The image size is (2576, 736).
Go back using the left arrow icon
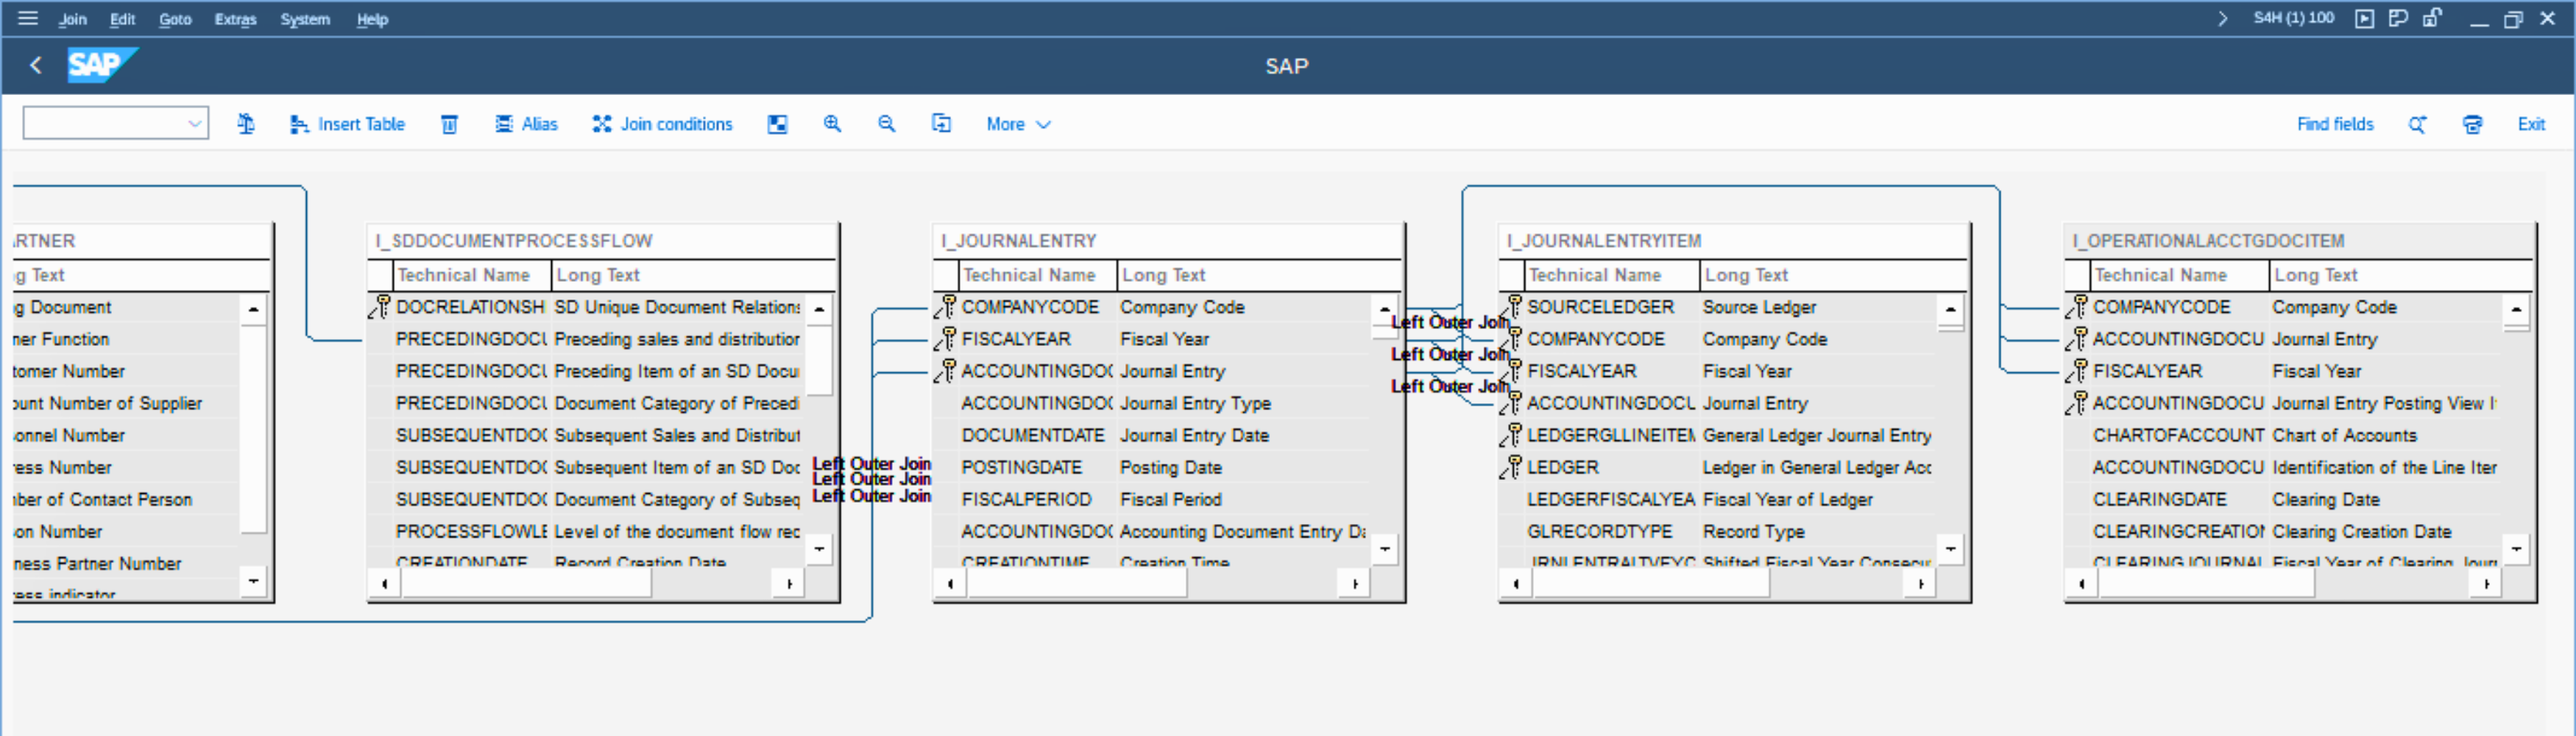tap(36, 66)
